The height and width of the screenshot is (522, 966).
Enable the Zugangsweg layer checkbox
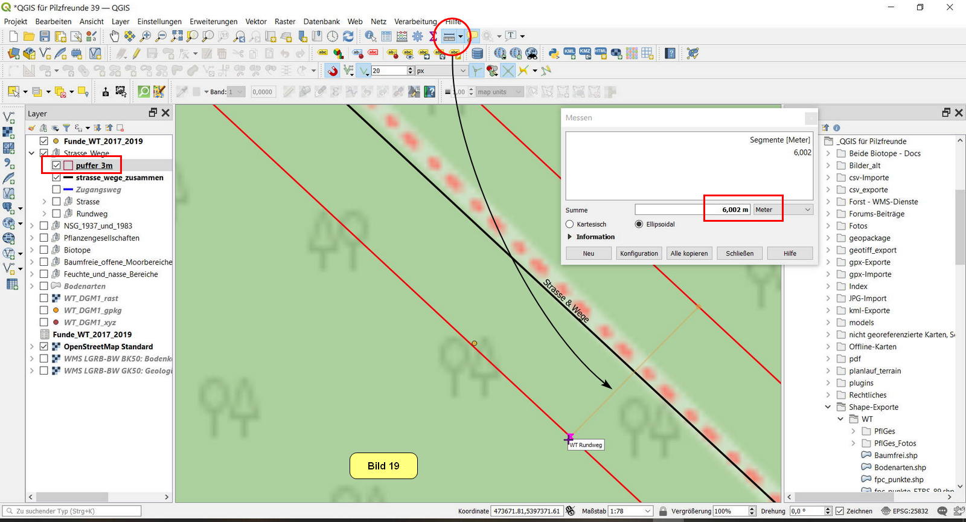pyautogui.click(x=56, y=190)
